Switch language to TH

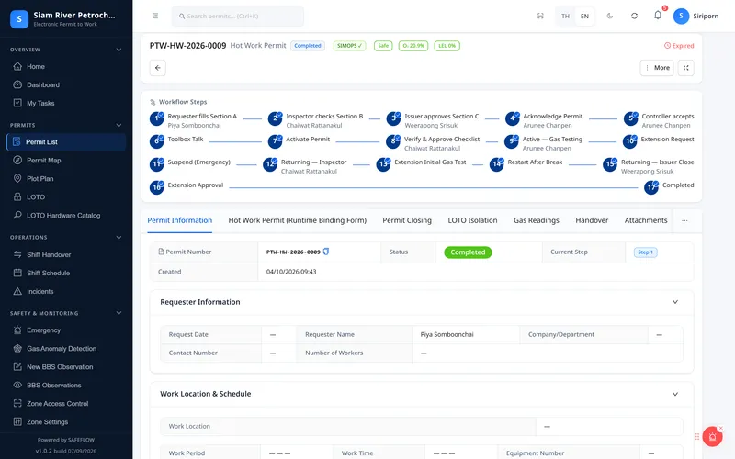[x=565, y=16]
